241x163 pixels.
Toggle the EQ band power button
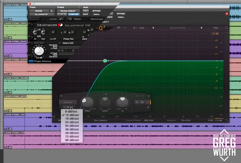(62, 96)
